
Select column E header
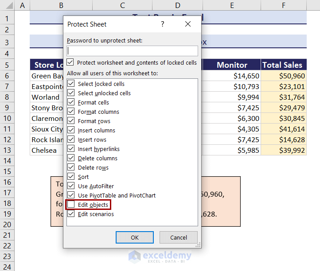pos(232,5)
